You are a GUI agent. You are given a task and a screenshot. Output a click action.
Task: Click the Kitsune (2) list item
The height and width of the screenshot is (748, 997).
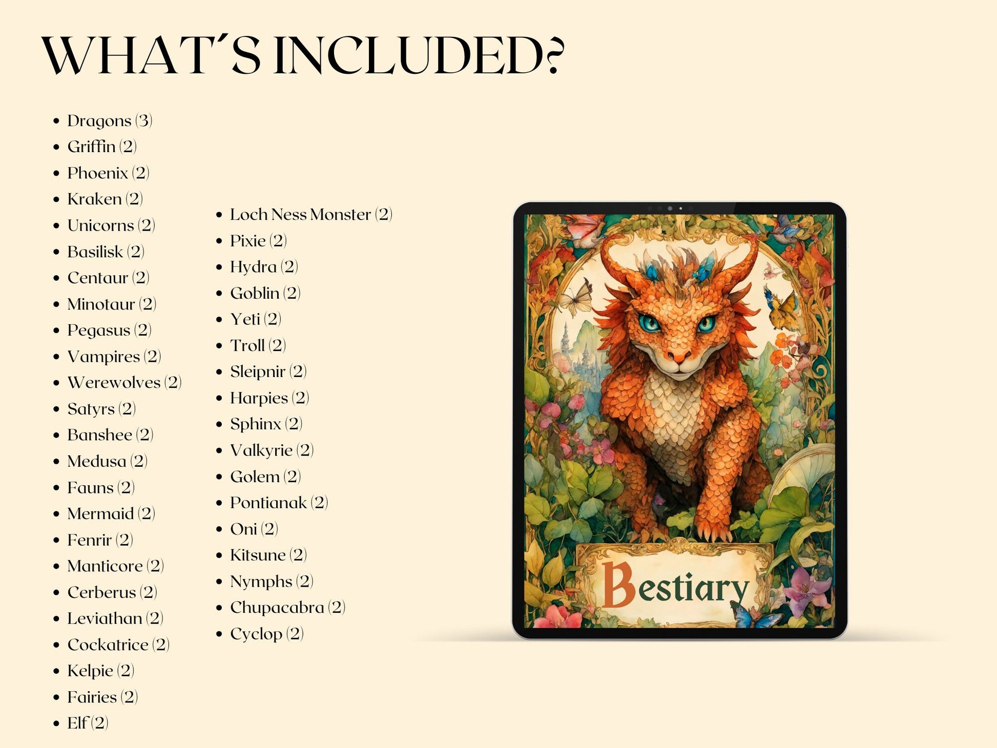click(268, 555)
